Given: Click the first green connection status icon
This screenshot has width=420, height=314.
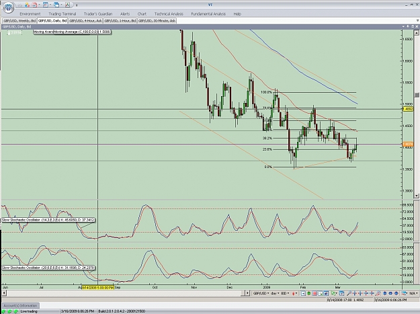Looking at the screenshot, I should (4, 311).
